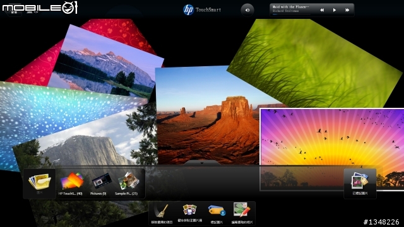The width and height of the screenshot is (404, 227).
Task: Click the HP TouchSmart logo
Action: [x=202, y=10]
